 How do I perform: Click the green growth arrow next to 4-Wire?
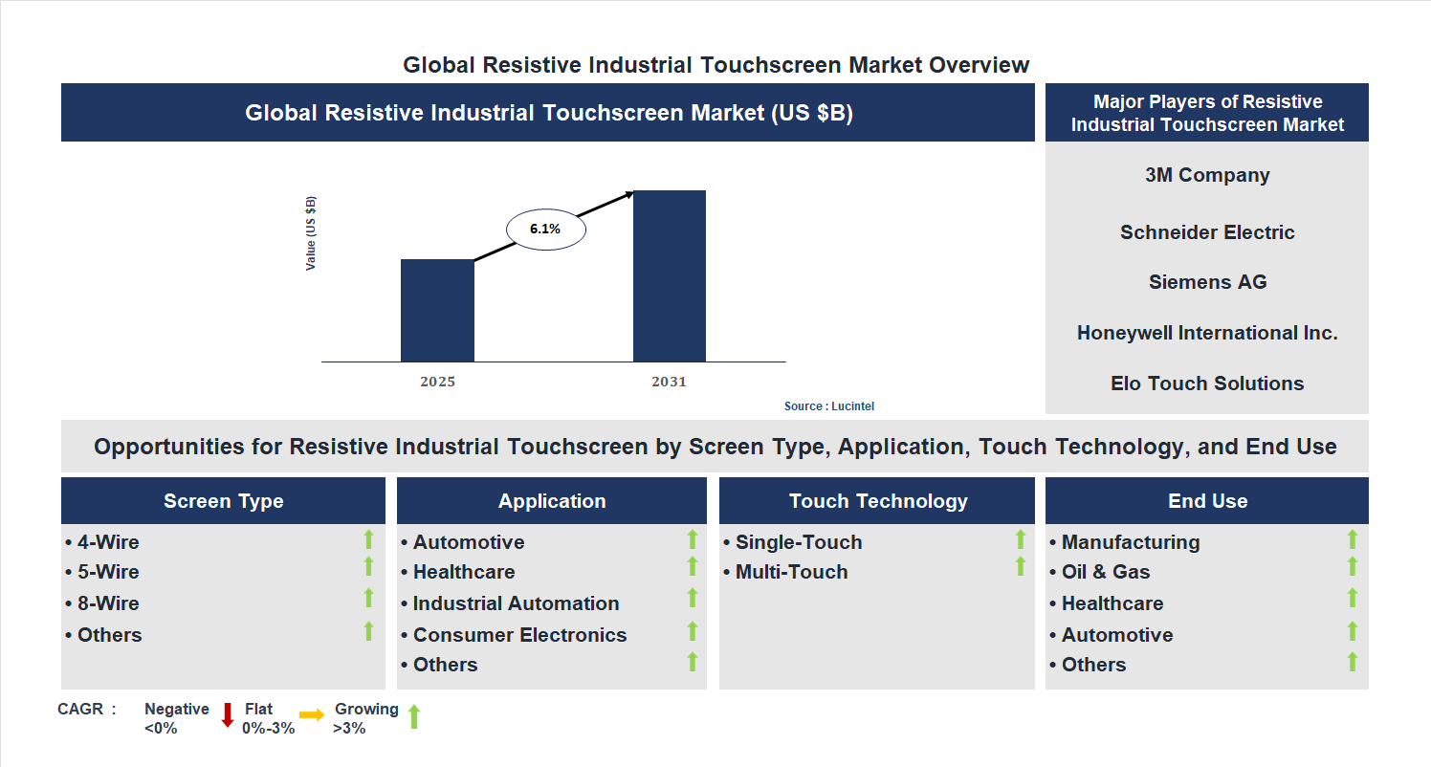coord(368,541)
